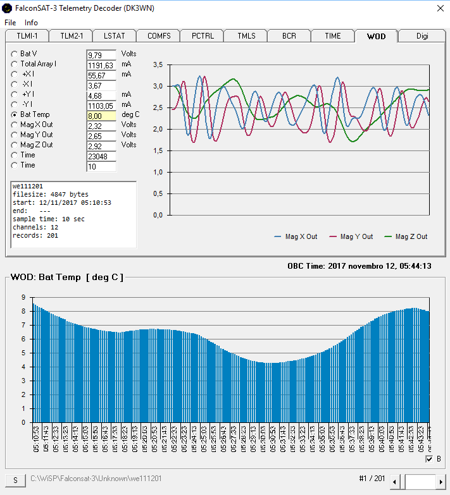
Task: Open the Digi tab
Action: (x=422, y=36)
